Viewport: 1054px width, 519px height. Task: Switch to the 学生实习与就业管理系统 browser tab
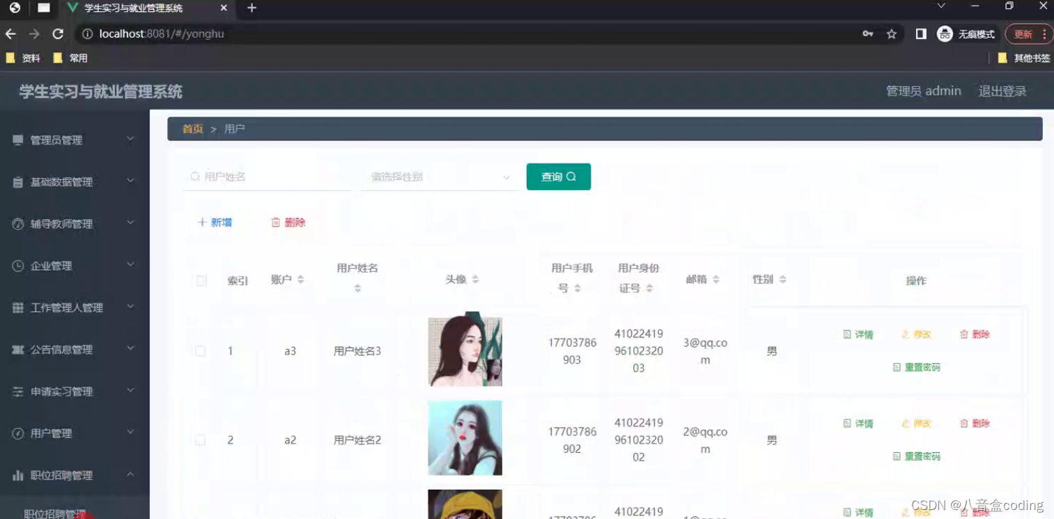click(x=146, y=8)
